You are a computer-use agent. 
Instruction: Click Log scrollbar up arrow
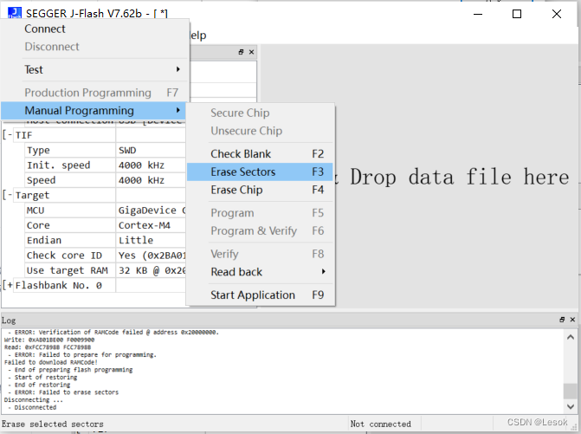[x=571, y=337]
